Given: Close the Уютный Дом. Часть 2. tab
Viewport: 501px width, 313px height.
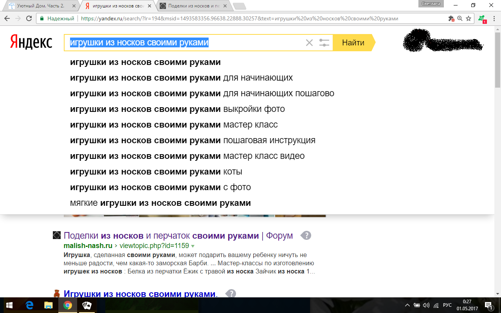Looking at the screenshot, I should [73, 6].
